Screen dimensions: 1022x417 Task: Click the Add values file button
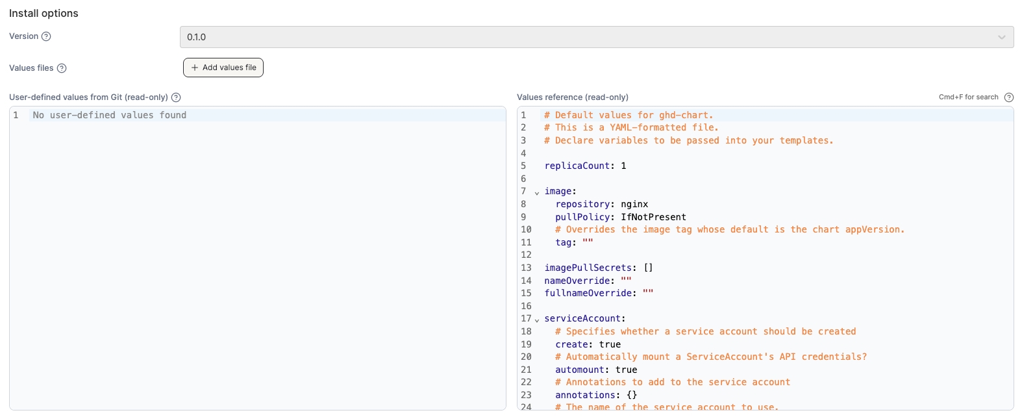coord(223,68)
